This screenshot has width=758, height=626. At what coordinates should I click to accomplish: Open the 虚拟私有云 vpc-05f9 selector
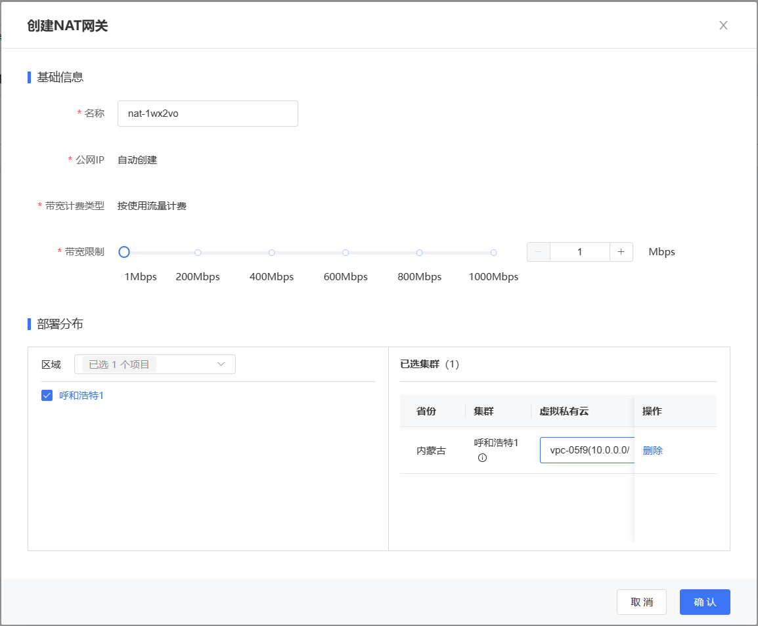click(x=587, y=450)
